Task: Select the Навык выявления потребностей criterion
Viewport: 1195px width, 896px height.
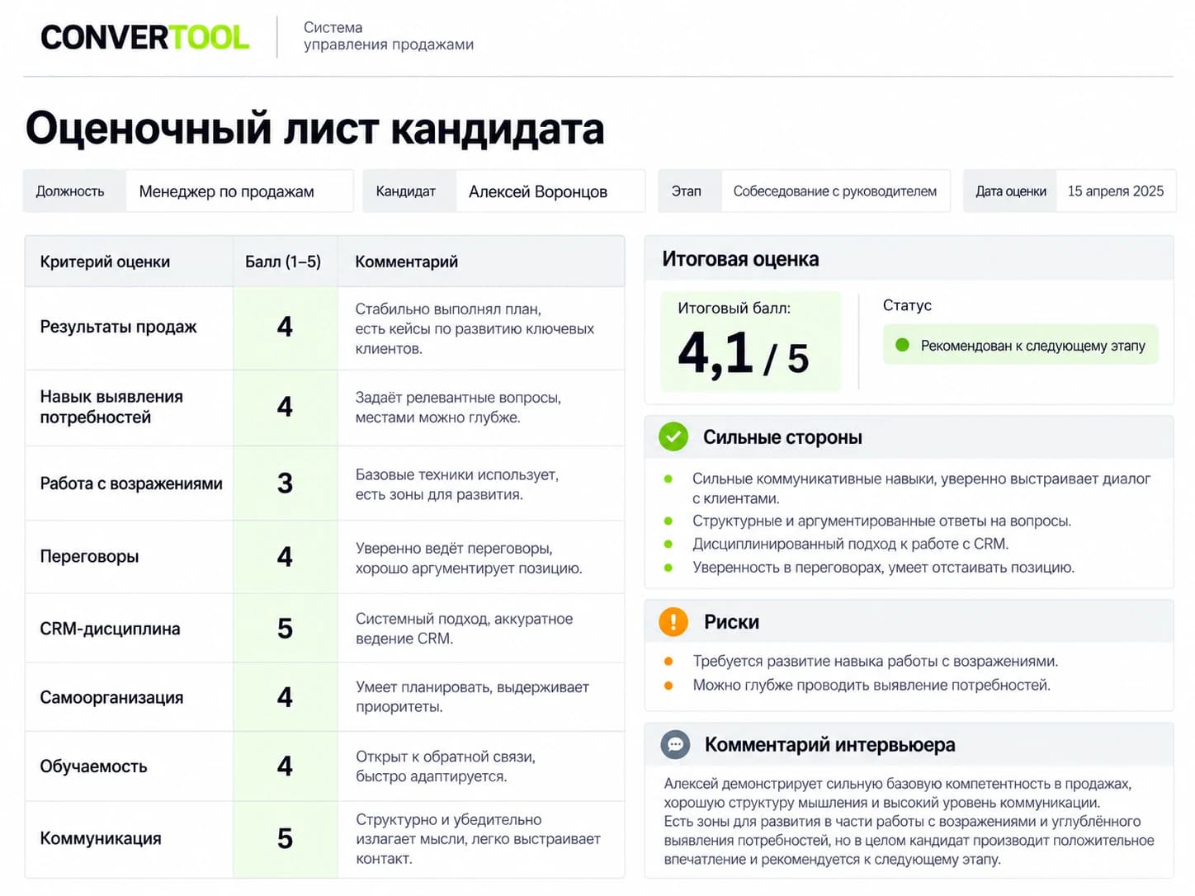Action: (x=111, y=407)
